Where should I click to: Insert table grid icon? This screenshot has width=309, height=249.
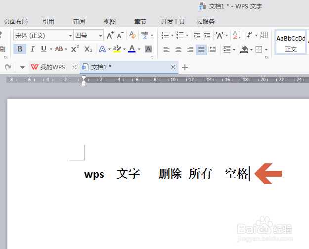pyautogui.click(x=264, y=35)
